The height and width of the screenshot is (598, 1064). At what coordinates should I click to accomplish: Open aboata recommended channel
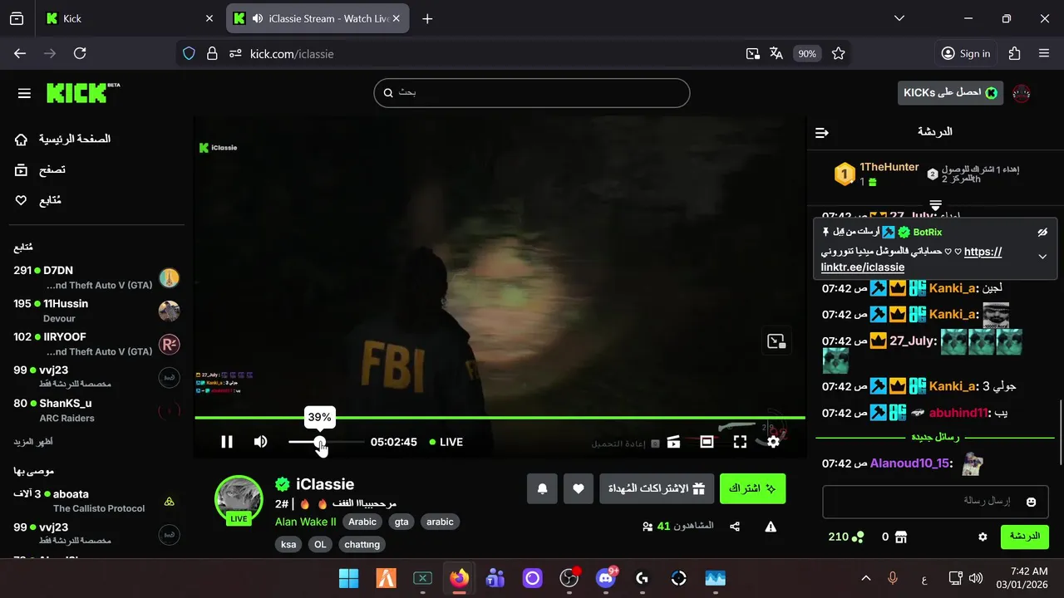click(96, 501)
